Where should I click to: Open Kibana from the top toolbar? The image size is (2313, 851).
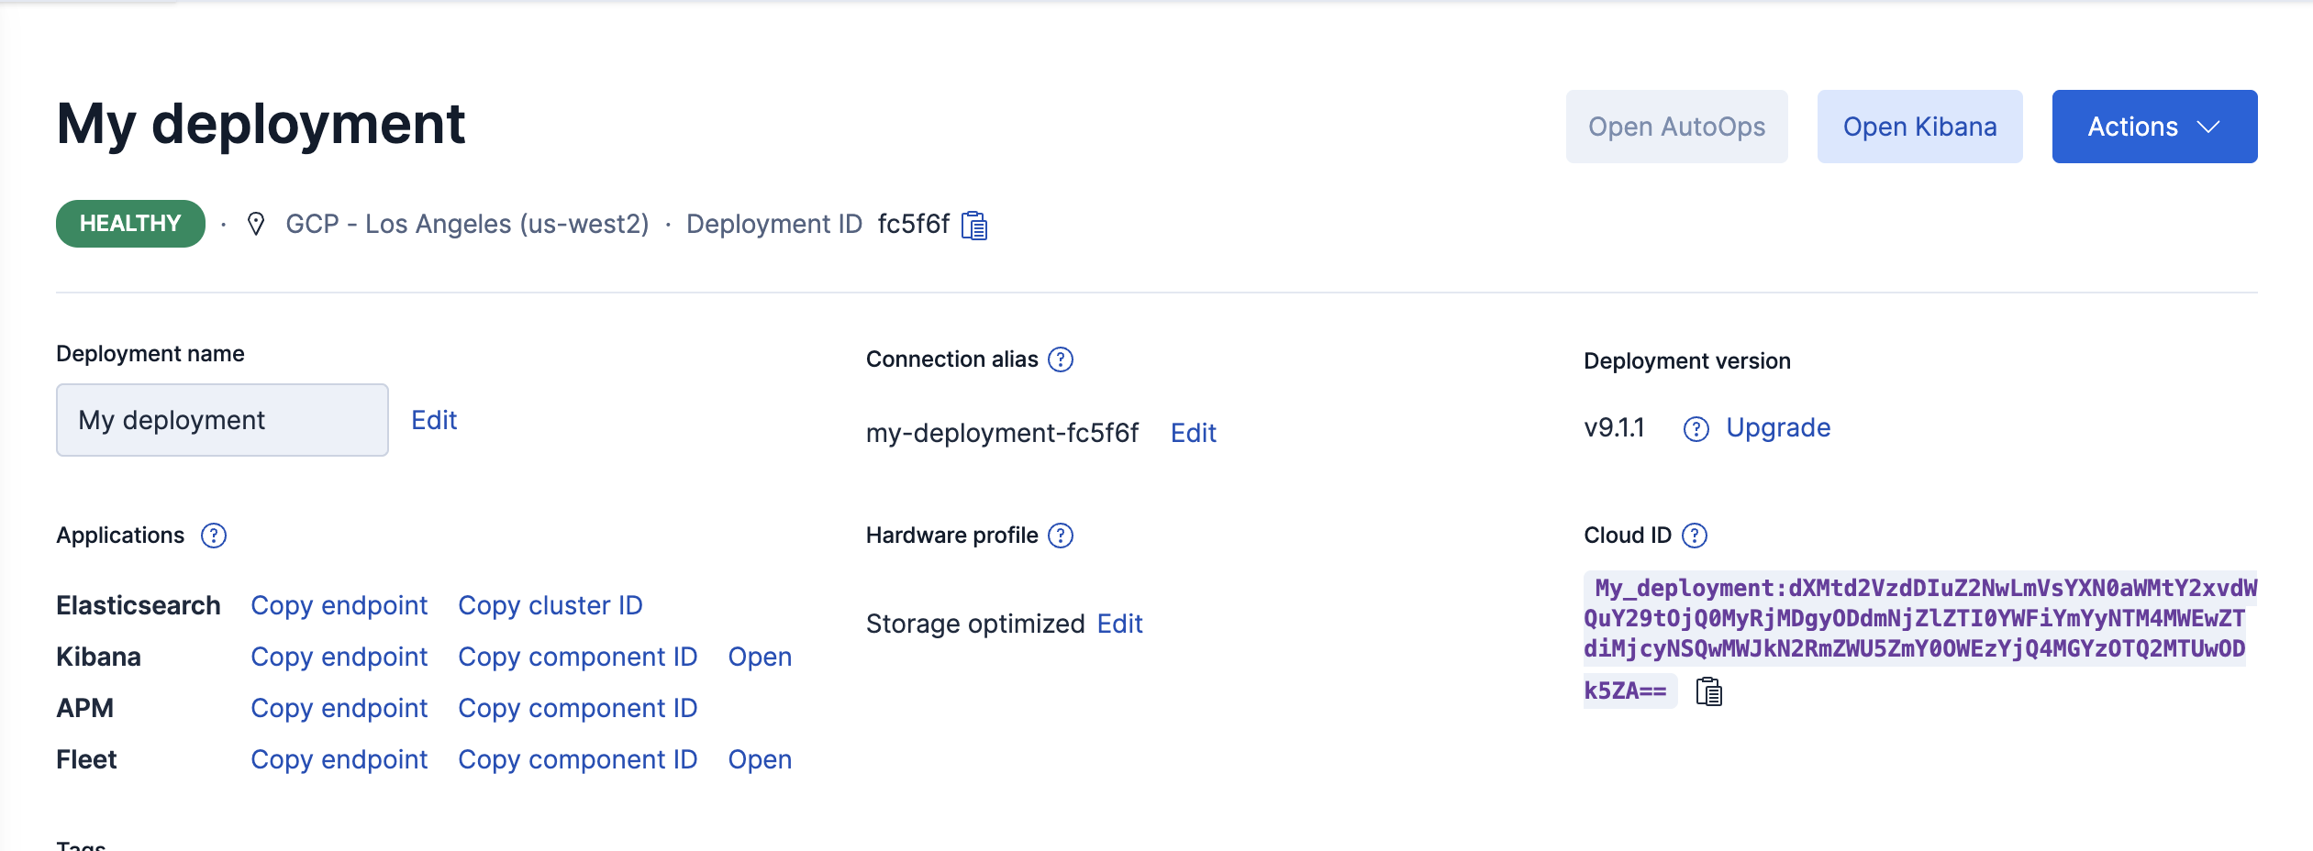[1919, 126]
